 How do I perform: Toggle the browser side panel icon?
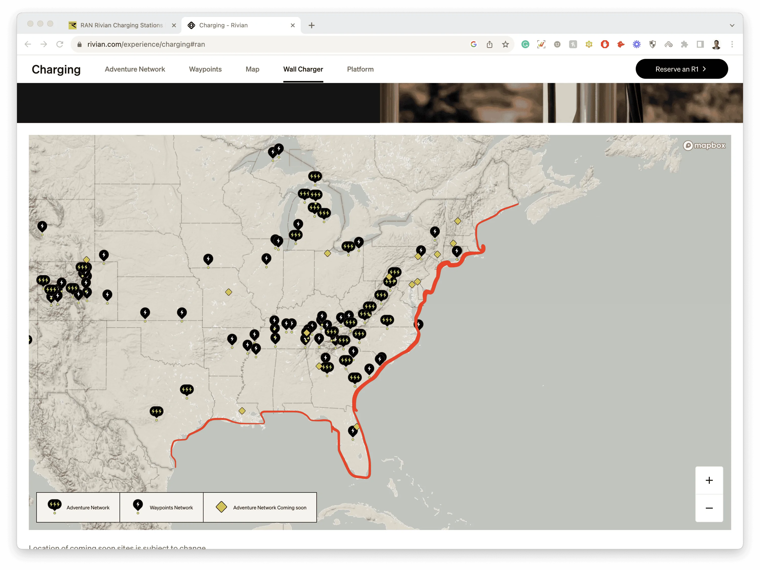700,44
